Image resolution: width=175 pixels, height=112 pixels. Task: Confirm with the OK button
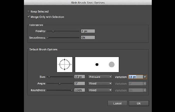[139, 103]
